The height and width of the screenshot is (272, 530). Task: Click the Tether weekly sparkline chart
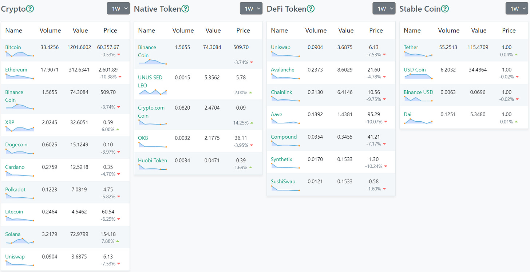point(418,54)
